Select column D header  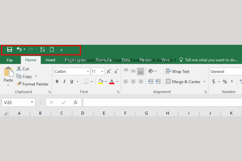pos(83,113)
